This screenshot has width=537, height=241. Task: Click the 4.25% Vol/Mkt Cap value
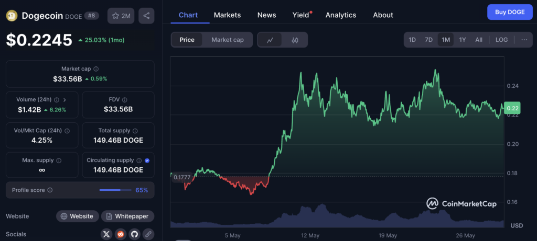pyautogui.click(x=42, y=140)
